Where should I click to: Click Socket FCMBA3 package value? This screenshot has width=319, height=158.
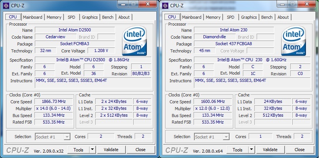coord(75,44)
